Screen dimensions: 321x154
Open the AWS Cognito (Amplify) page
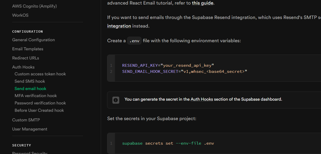coord(34,6)
